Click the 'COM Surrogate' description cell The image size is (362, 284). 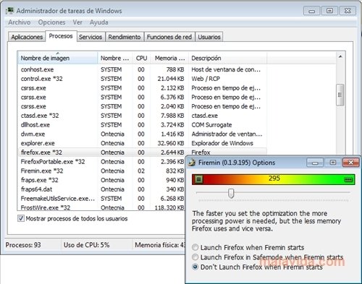pyautogui.click(x=211, y=125)
